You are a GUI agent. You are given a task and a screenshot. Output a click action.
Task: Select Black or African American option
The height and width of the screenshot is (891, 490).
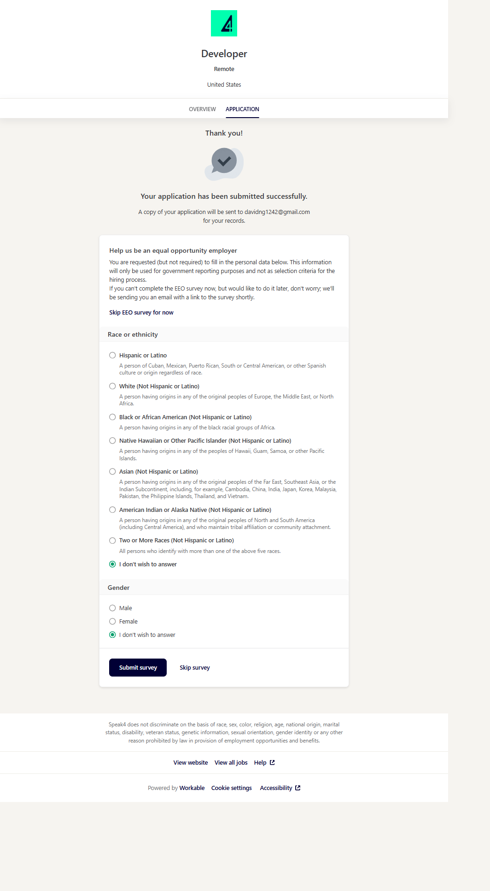112,417
